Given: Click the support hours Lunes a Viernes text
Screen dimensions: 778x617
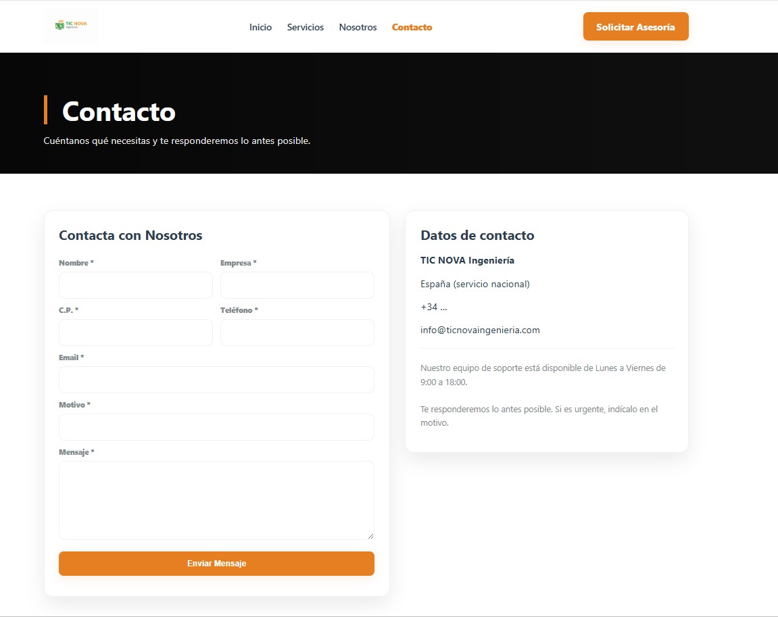Looking at the screenshot, I should (543, 375).
